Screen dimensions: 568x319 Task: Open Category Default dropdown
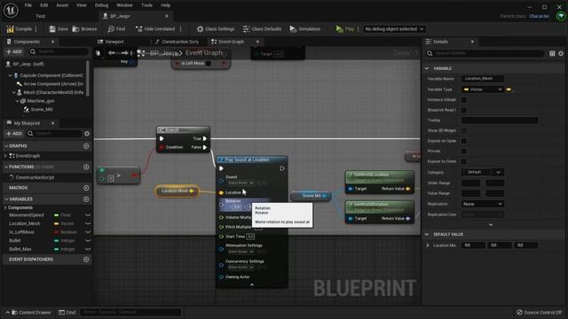pos(483,172)
